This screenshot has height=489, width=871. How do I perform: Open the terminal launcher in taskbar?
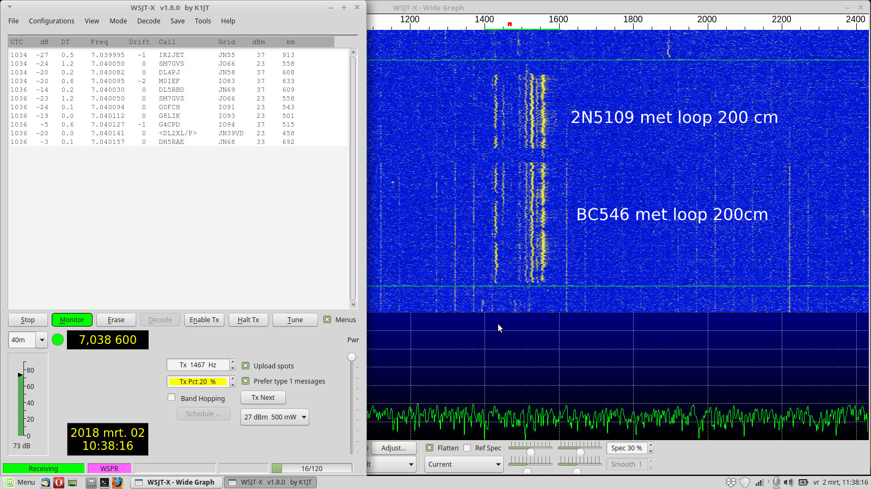[x=104, y=482]
